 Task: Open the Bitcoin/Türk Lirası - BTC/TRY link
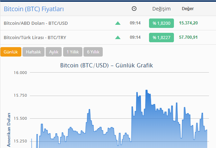35,37
